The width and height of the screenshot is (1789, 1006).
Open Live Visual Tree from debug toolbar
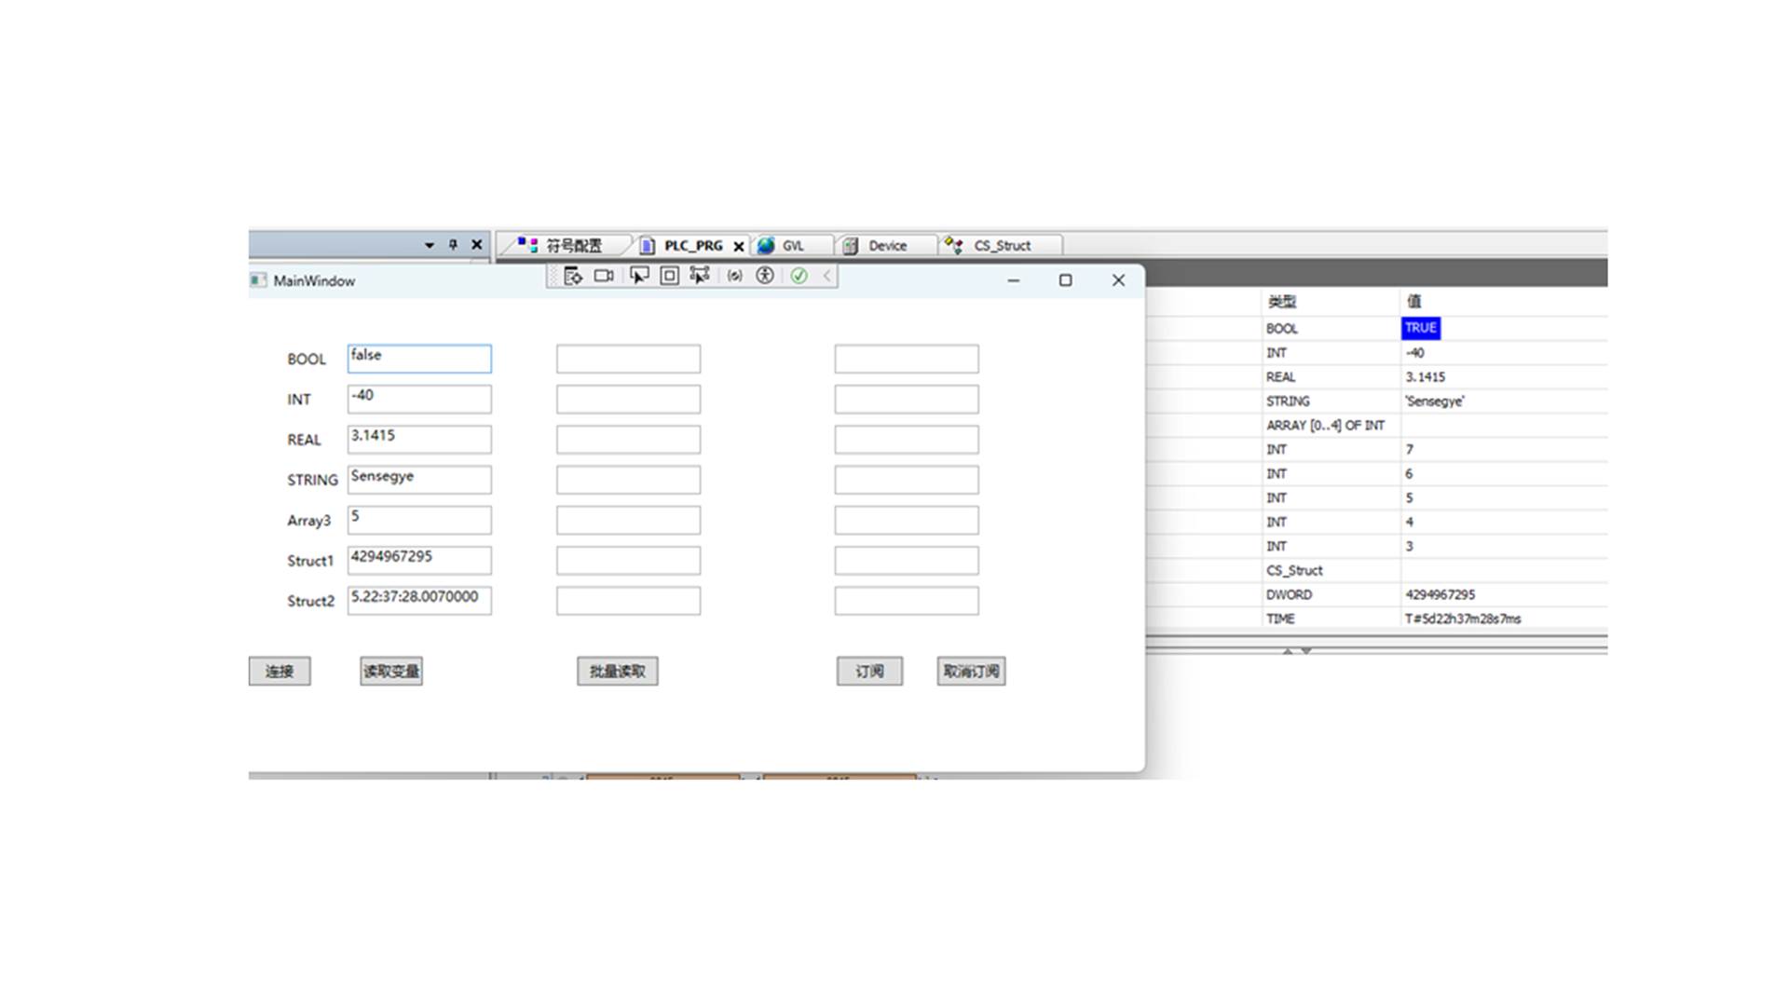coord(573,276)
